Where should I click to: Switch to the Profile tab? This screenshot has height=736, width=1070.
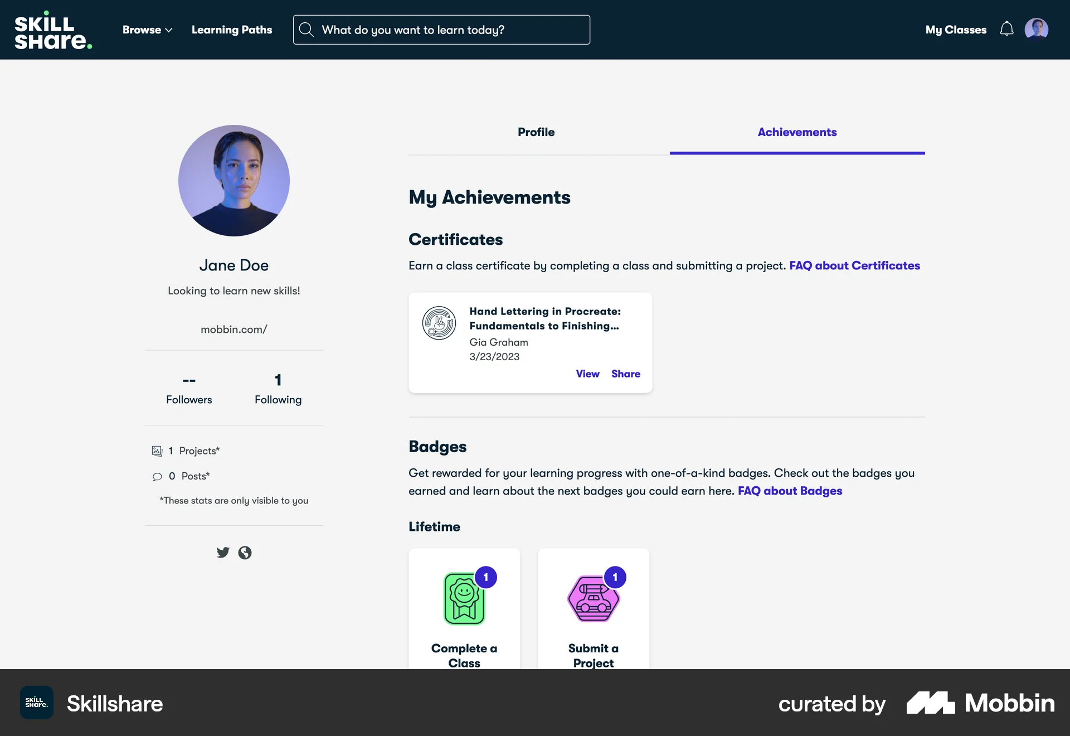(536, 132)
